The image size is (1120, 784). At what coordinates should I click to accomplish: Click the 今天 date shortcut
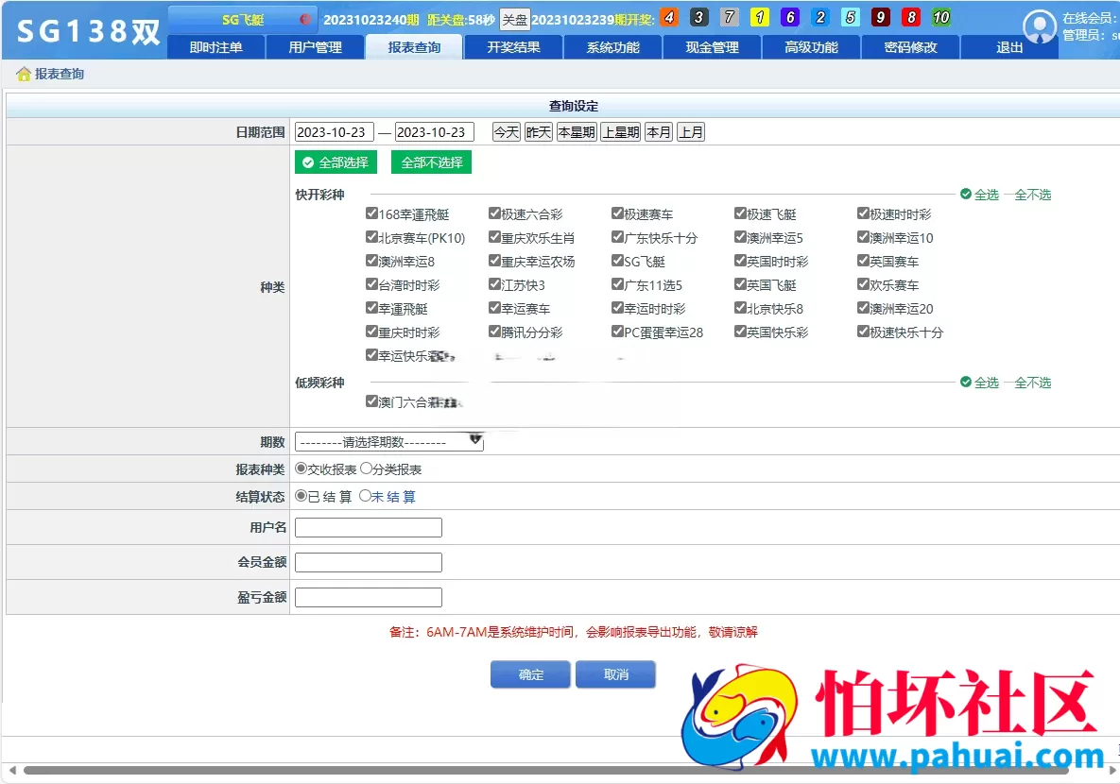pos(507,132)
